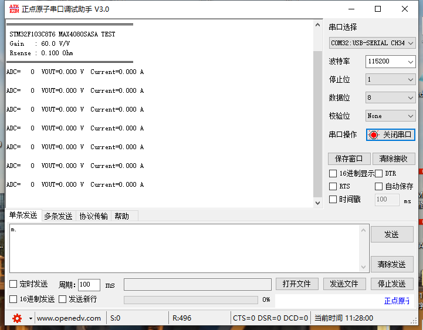Close the serial assistant window
The image size is (423, 330).
(x=405, y=9)
